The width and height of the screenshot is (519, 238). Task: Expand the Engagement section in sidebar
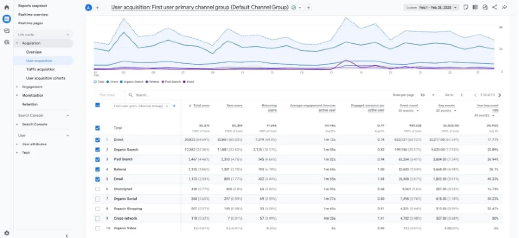pos(32,87)
